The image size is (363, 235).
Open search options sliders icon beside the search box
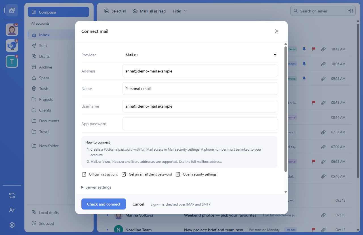[x=351, y=11]
